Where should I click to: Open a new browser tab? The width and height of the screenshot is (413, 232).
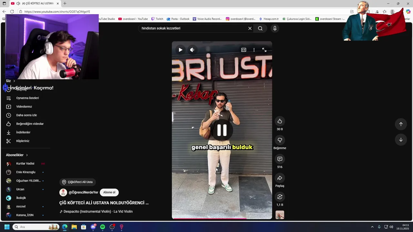(x=65, y=4)
